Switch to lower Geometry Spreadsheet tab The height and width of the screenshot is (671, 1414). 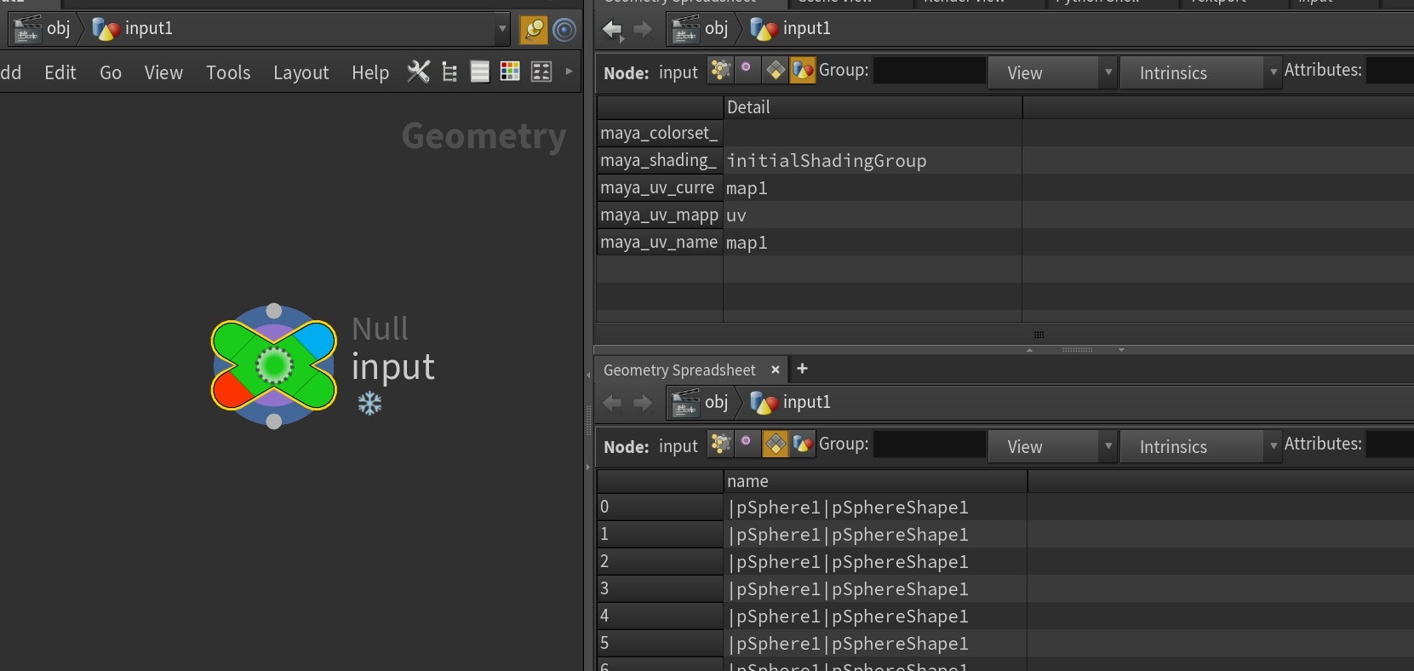(679, 370)
